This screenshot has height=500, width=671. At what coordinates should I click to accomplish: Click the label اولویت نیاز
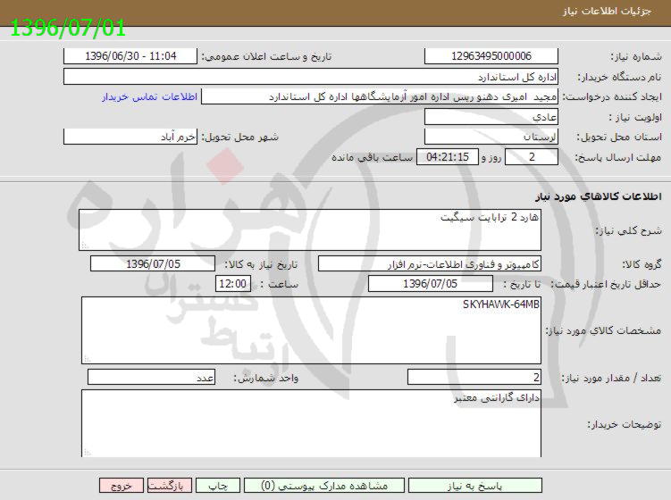[x=635, y=117]
